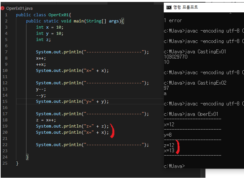
Task: Click println "x=" statement on line 20
Action: pyautogui.click(x=72, y=132)
